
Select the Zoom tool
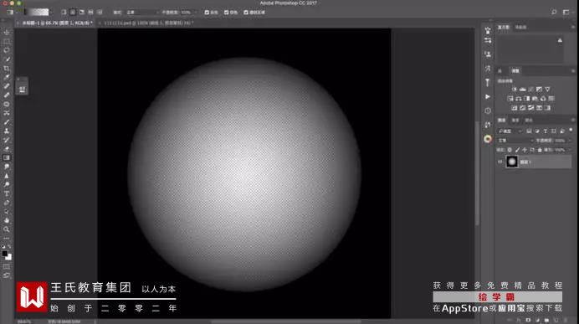click(7, 229)
